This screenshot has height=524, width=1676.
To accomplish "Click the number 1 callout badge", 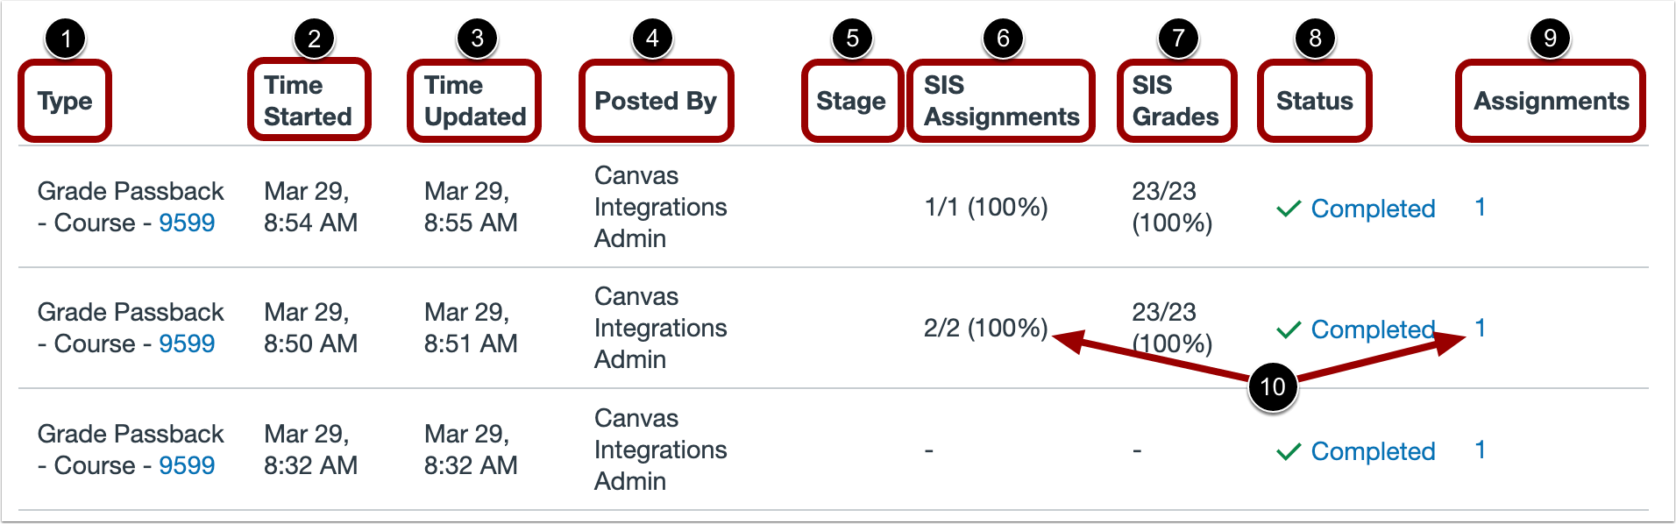I will 66,39.
